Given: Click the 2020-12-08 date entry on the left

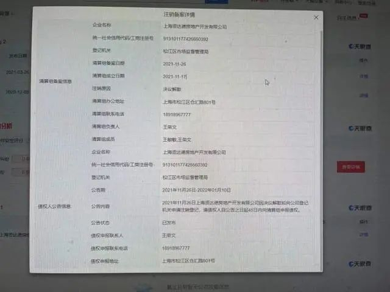Looking at the screenshot, I should point(18,92).
